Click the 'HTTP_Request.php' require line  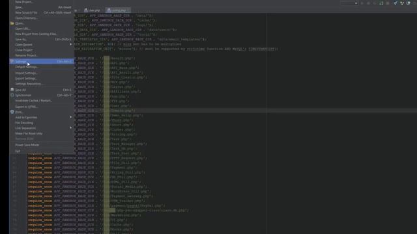[88, 158]
